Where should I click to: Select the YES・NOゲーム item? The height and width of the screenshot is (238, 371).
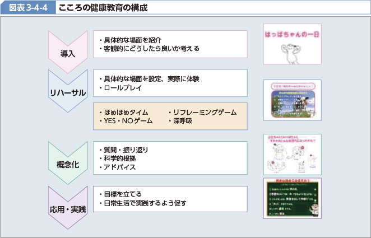point(125,120)
